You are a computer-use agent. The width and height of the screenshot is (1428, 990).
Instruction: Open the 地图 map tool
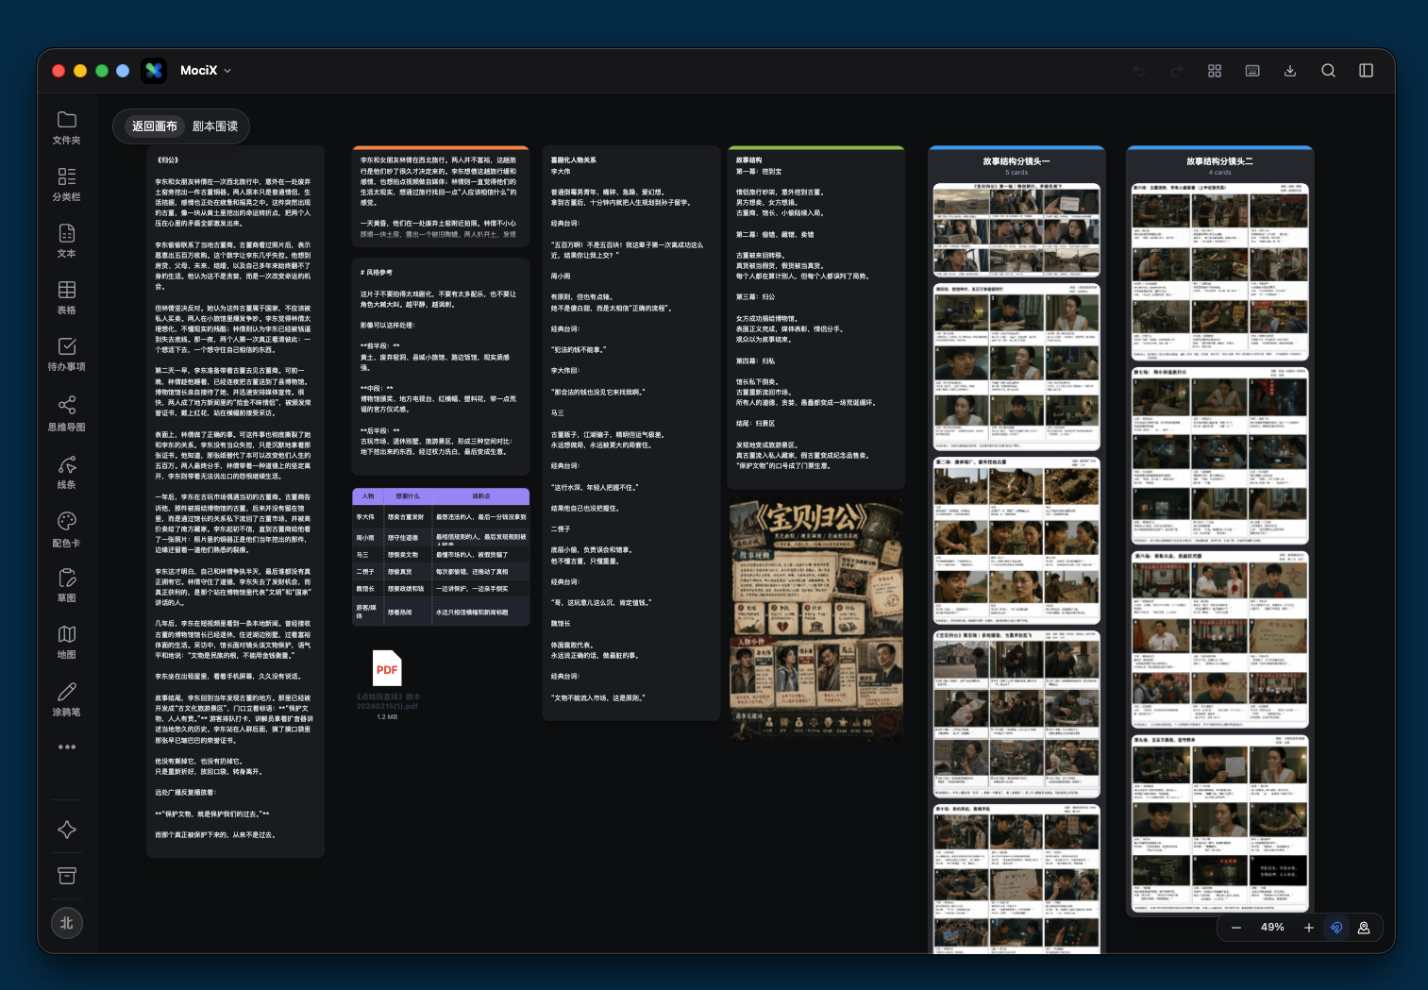point(66,642)
